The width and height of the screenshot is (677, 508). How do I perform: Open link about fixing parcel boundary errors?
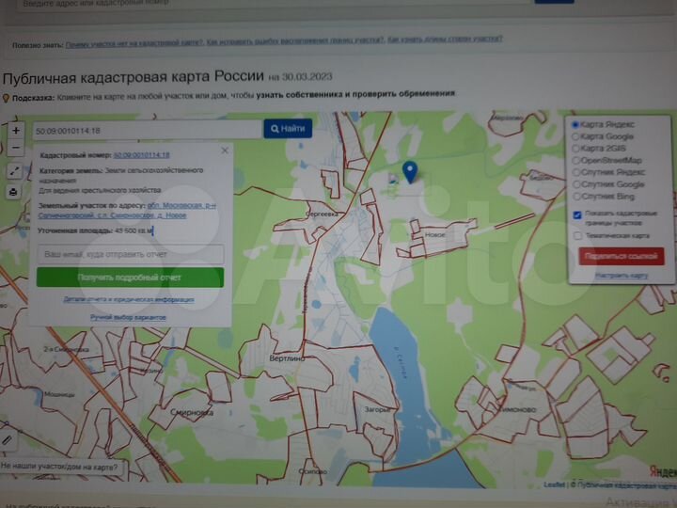click(x=295, y=41)
